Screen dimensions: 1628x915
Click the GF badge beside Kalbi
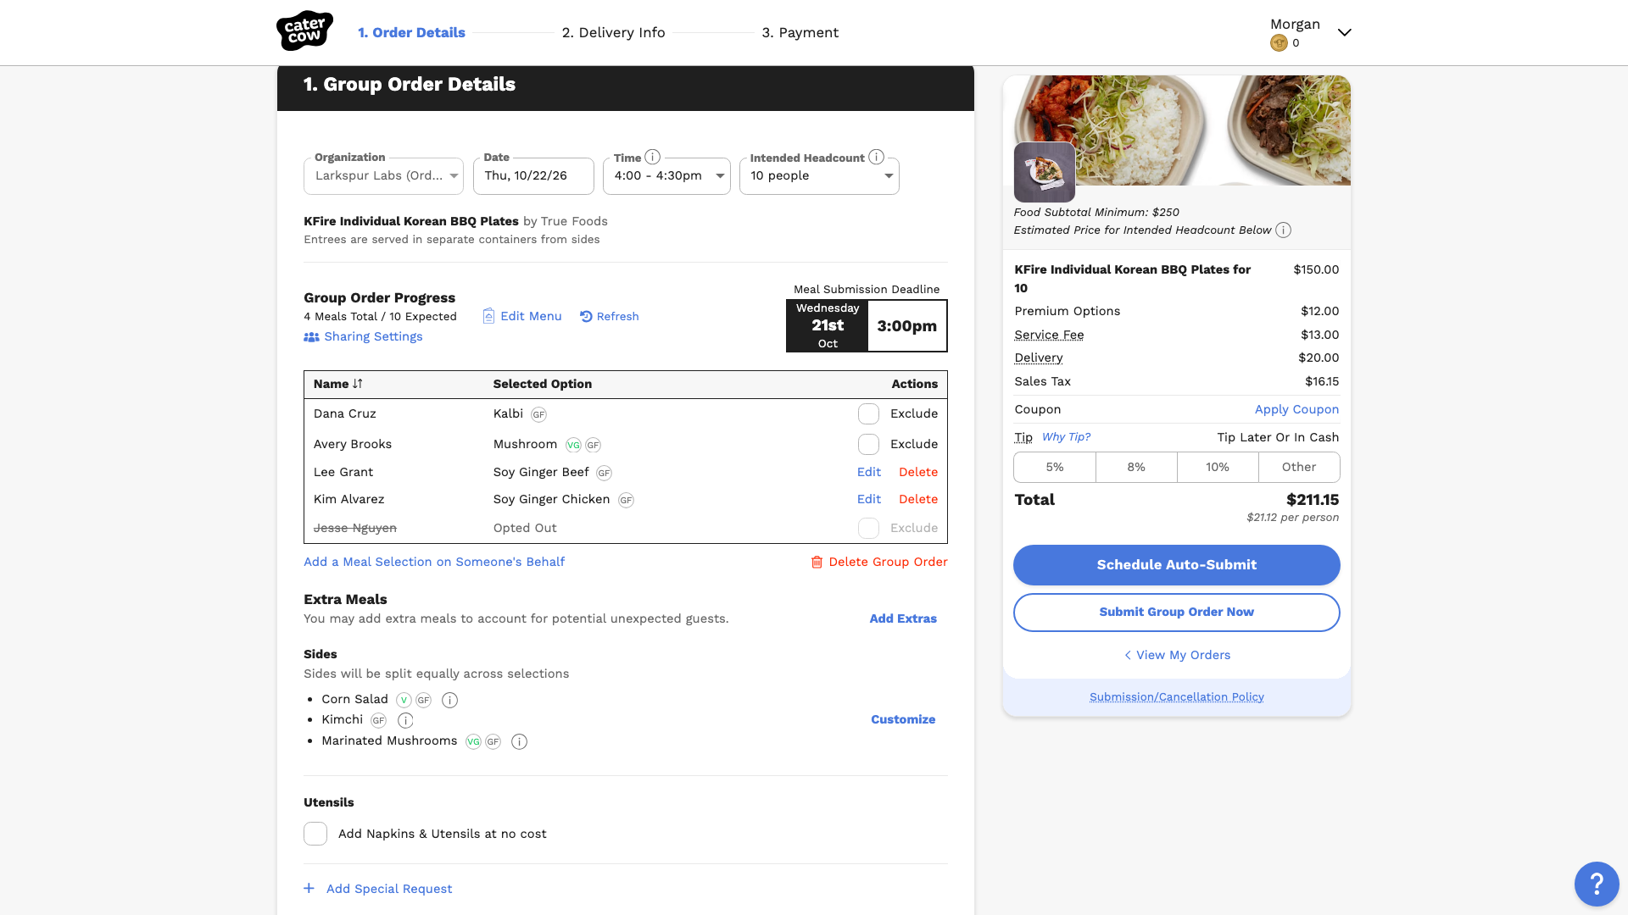[538, 414]
